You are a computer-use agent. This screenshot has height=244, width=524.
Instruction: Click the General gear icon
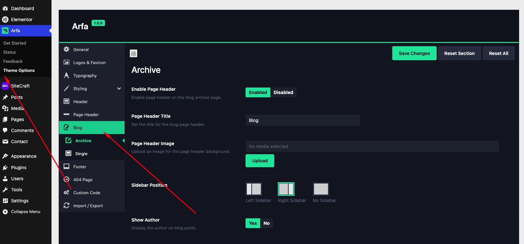point(67,49)
